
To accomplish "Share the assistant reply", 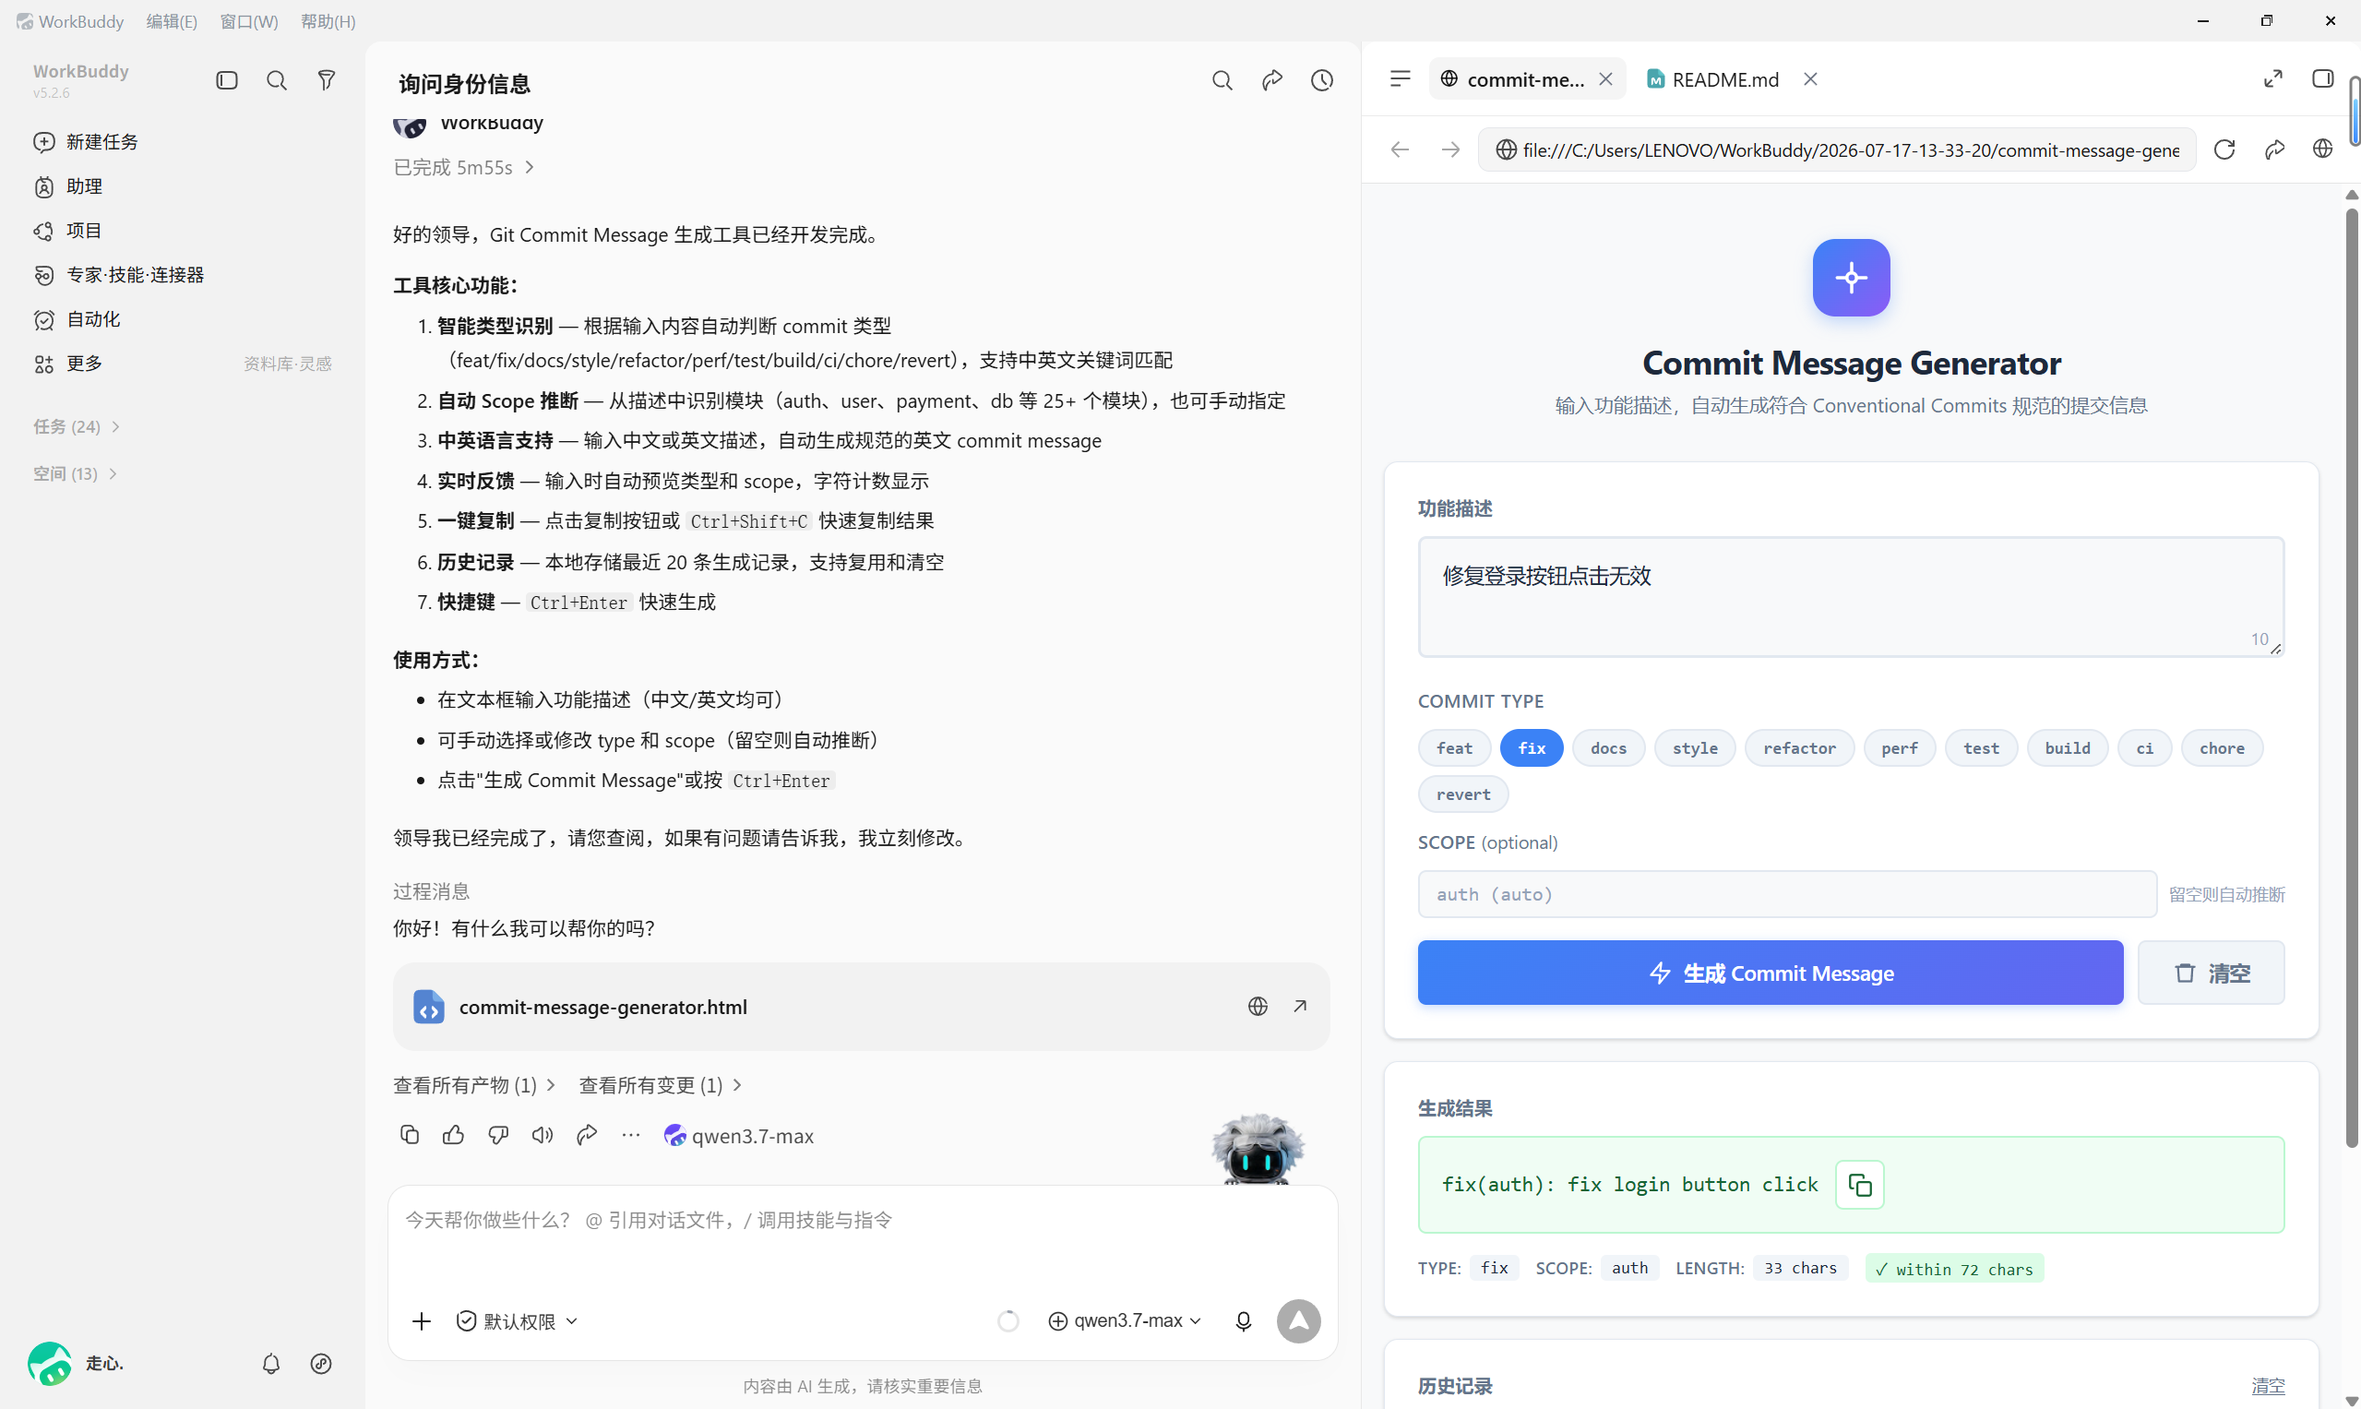I will (587, 1136).
